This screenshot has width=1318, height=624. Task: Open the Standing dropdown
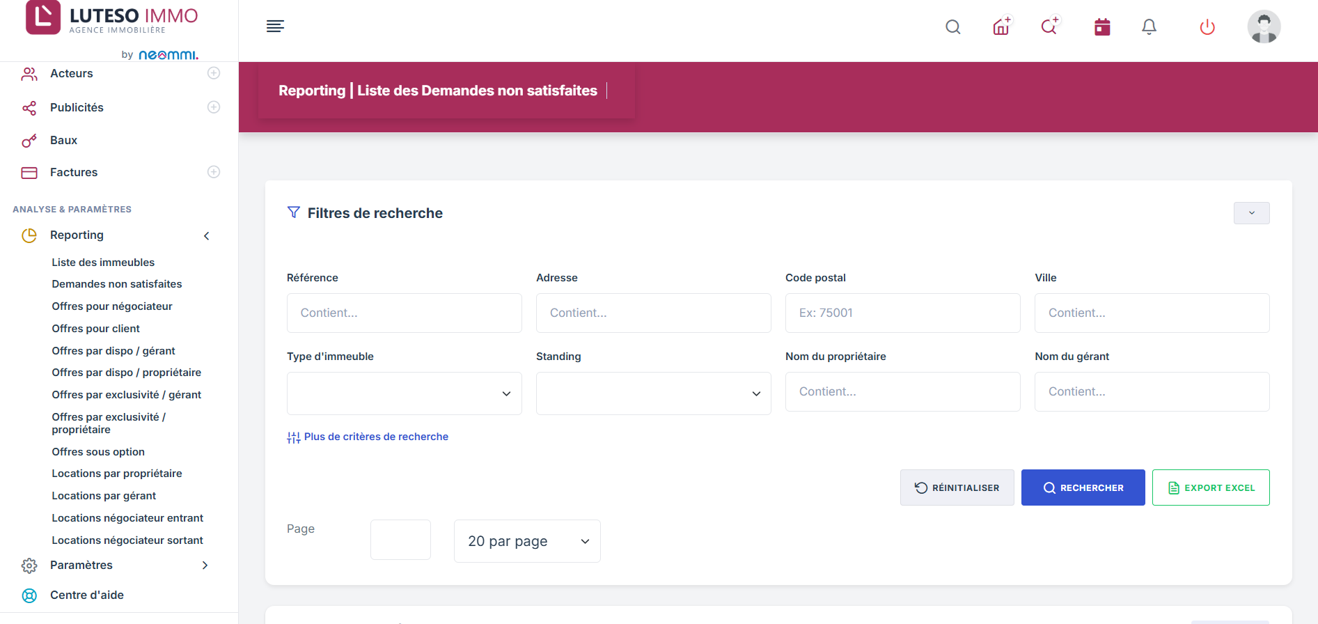point(653,393)
